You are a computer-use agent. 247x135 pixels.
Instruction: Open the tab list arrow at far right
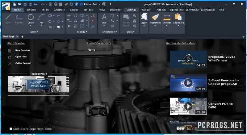pyautogui.click(x=243, y=37)
